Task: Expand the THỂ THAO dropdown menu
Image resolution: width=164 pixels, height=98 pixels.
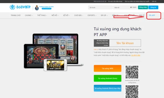Action: coord(42,15)
